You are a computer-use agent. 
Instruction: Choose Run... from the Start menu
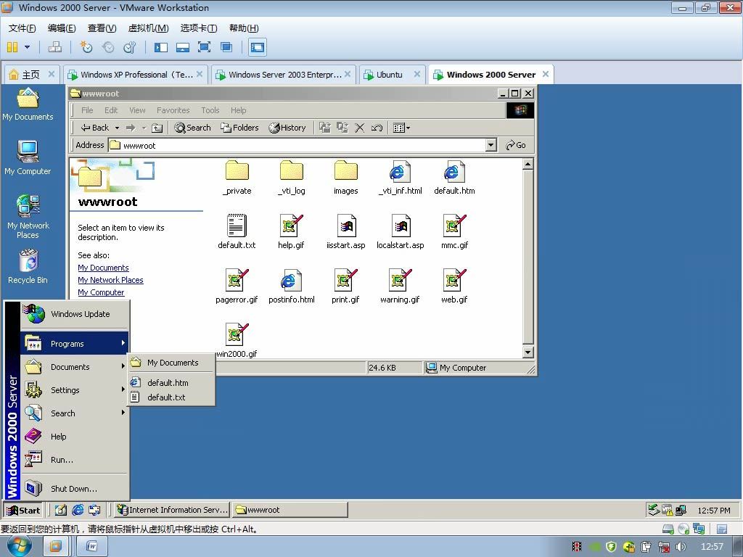75,459
